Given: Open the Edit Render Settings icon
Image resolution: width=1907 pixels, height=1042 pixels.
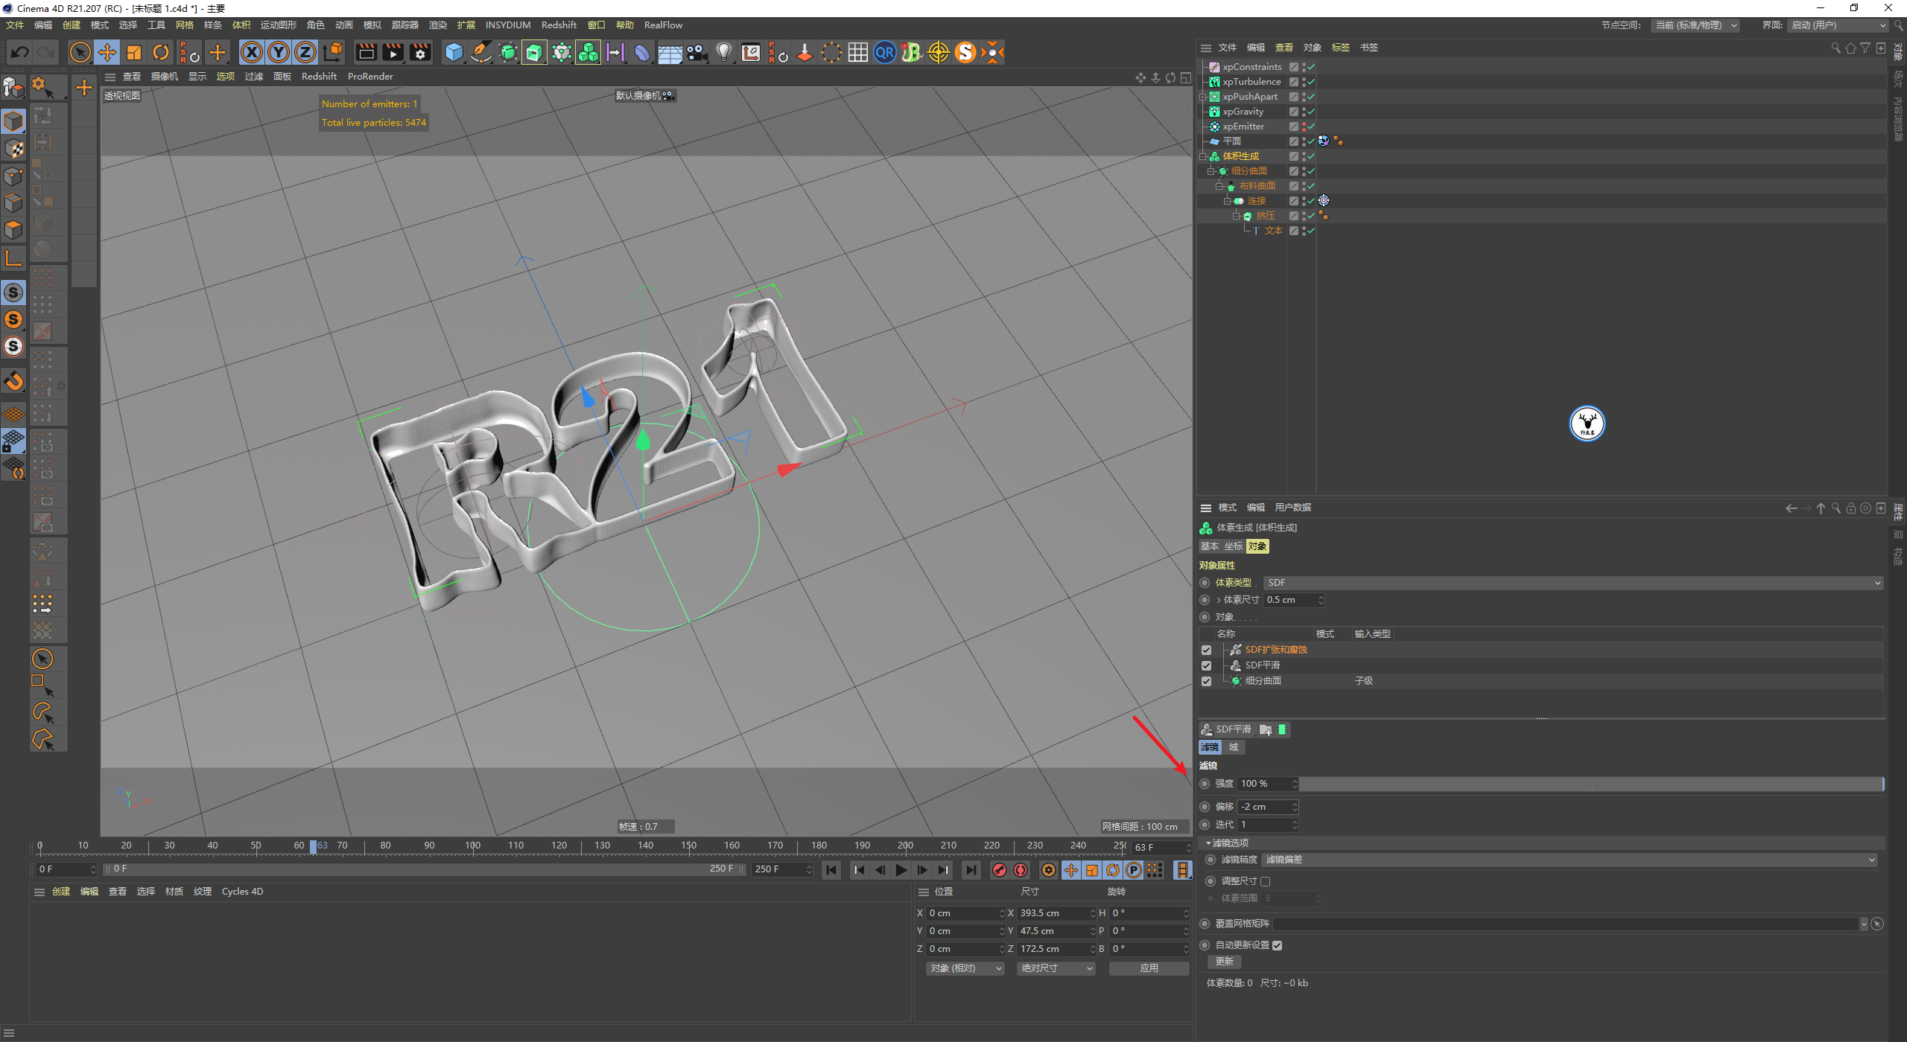Looking at the screenshot, I should pyautogui.click(x=420, y=52).
